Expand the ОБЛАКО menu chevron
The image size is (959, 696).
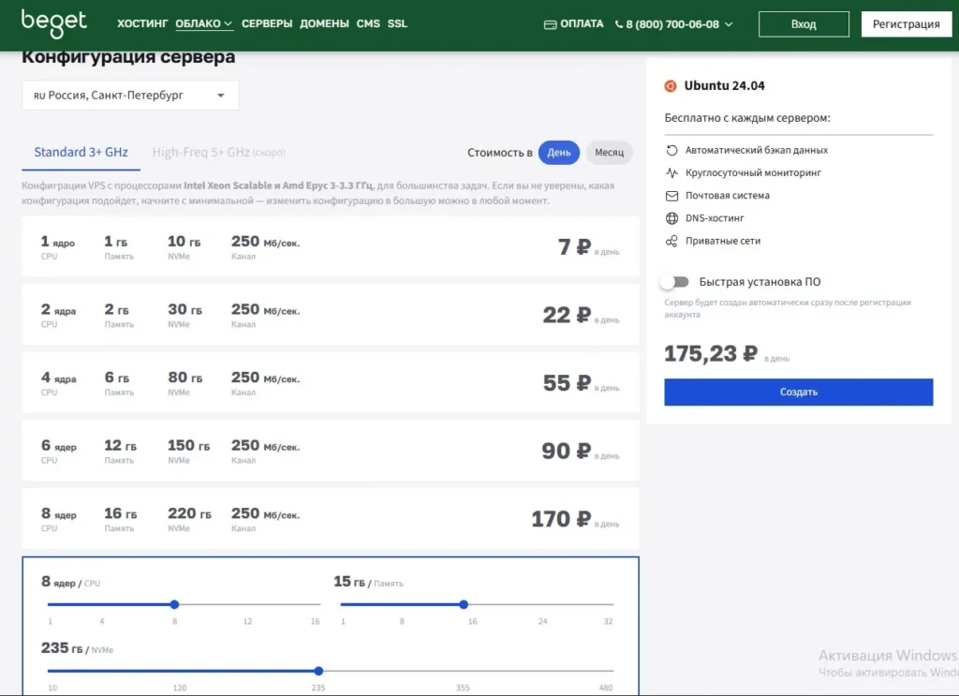point(229,23)
